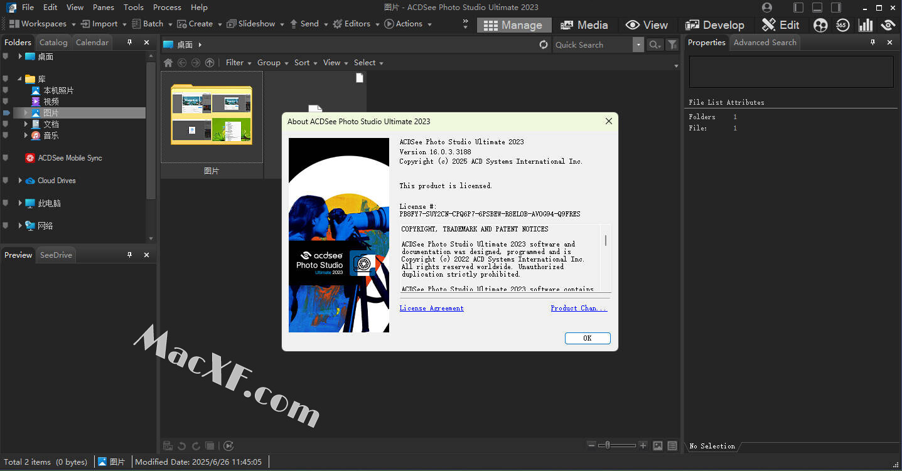The image size is (902, 471).
Task: Open Advanced Search tab
Action: click(x=765, y=43)
